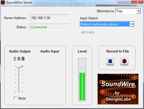Select the Default multimedia device combo box
144x109 pixels.
[x=107, y=24]
